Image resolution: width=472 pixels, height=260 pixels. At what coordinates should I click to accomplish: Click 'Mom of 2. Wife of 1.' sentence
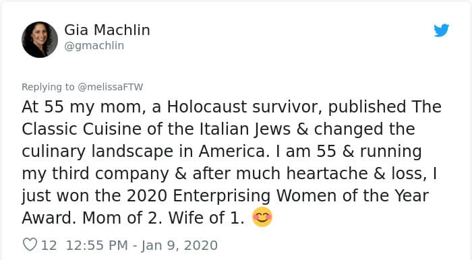[x=163, y=218]
